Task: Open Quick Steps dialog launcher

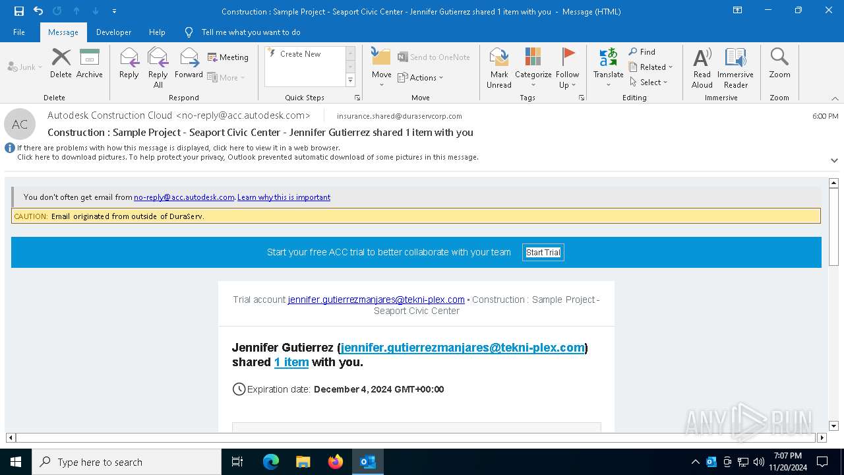Action: click(x=357, y=98)
